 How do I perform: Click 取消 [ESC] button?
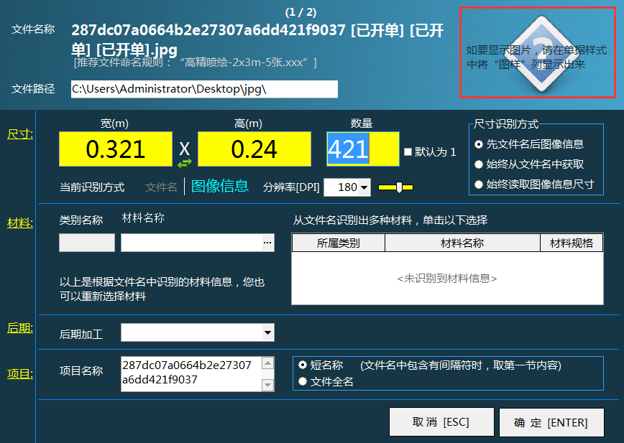point(441,422)
